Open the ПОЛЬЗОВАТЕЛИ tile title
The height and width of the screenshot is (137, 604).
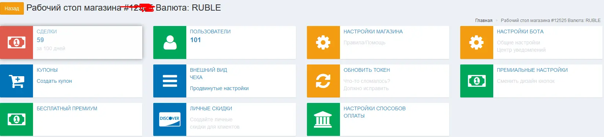[210, 32]
